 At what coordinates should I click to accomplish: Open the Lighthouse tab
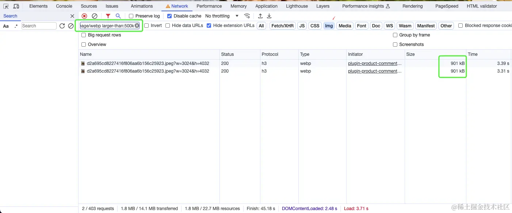297,6
